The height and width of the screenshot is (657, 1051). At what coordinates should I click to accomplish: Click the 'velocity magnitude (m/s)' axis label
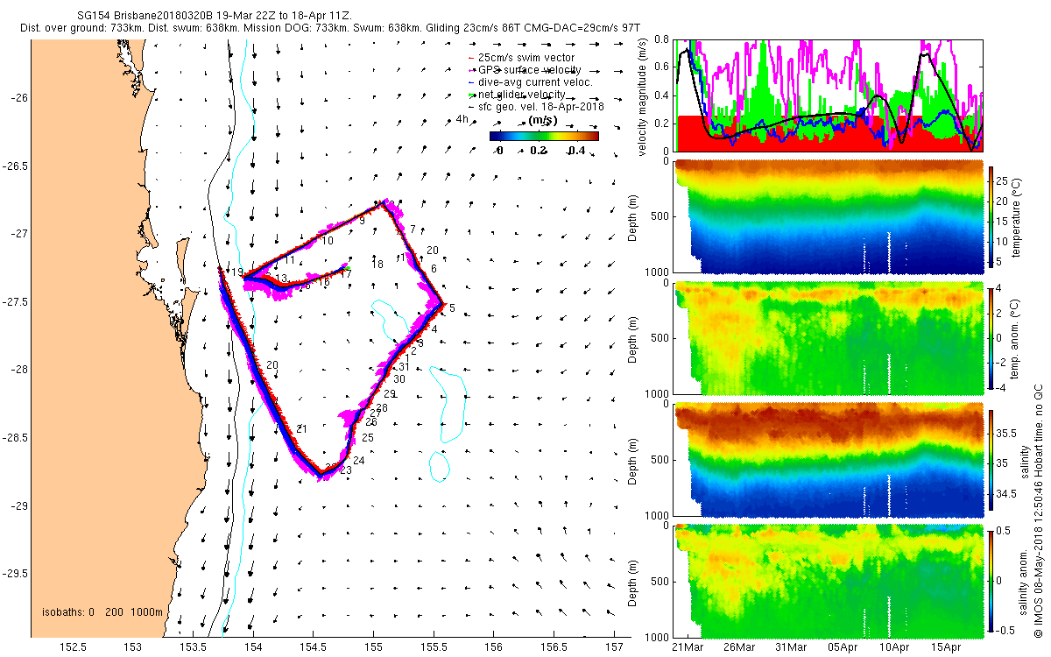[x=642, y=96]
